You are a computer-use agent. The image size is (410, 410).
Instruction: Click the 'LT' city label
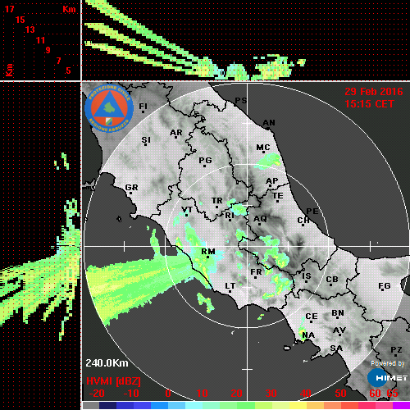[230, 286]
